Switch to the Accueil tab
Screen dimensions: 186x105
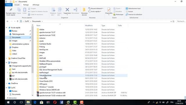pos(17,5)
